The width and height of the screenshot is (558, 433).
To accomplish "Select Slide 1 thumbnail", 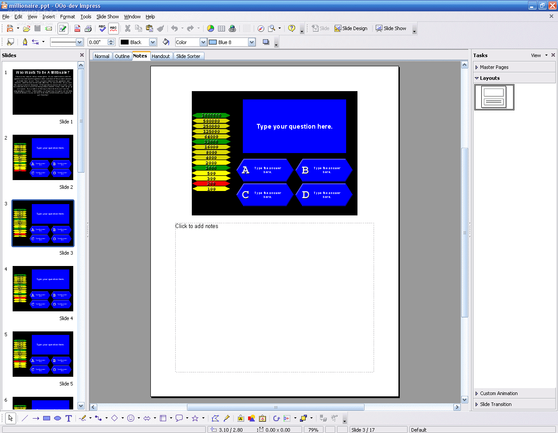I will coord(43,92).
